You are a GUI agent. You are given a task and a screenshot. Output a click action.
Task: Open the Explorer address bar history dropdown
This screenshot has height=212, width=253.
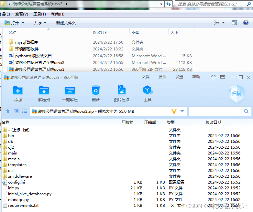click(161, 4)
